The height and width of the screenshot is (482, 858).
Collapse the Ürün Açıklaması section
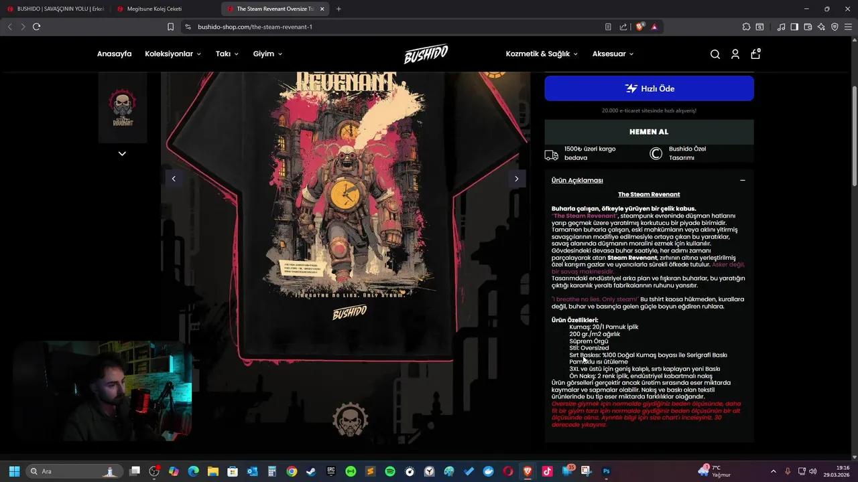pyautogui.click(x=742, y=180)
